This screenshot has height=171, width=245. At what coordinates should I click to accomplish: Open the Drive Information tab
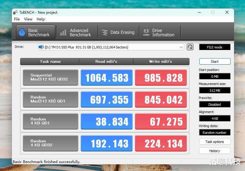[x=160, y=32]
